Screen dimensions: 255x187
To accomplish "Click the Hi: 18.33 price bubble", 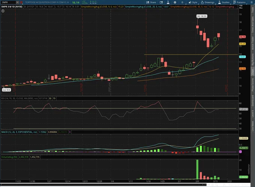I will point(202,16).
